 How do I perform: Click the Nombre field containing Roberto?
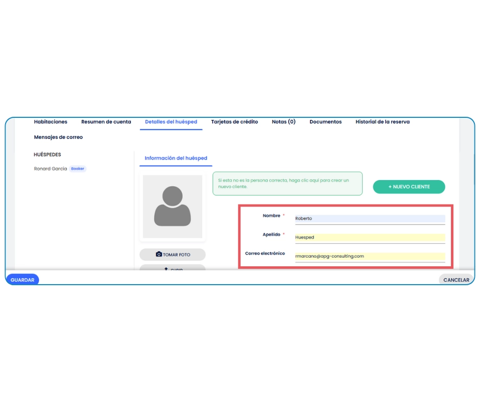(370, 218)
